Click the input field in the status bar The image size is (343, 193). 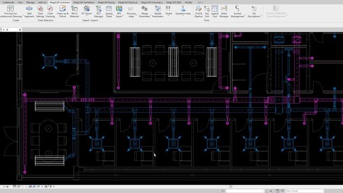(245, 191)
